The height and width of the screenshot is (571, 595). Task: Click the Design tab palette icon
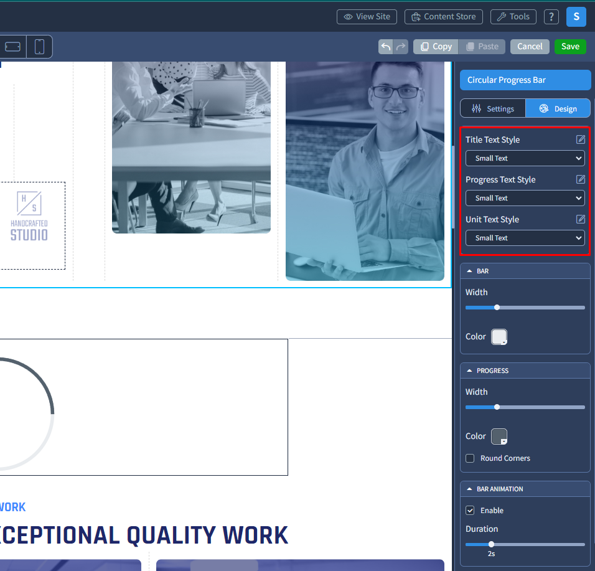coord(543,108)
